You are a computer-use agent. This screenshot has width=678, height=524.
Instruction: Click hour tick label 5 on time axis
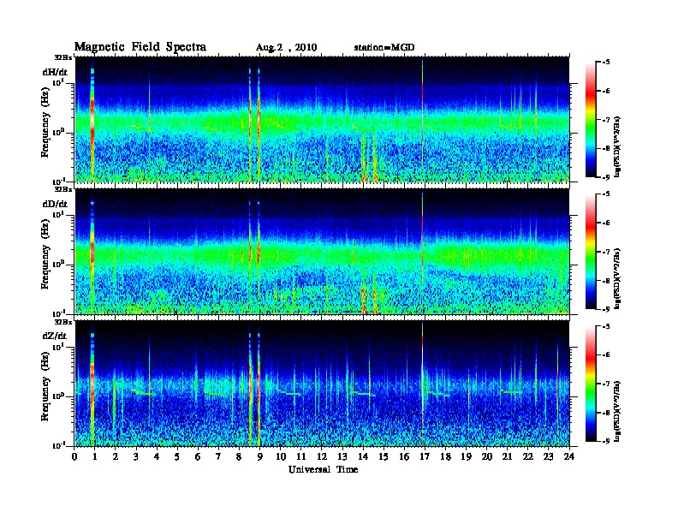point(178,457)
